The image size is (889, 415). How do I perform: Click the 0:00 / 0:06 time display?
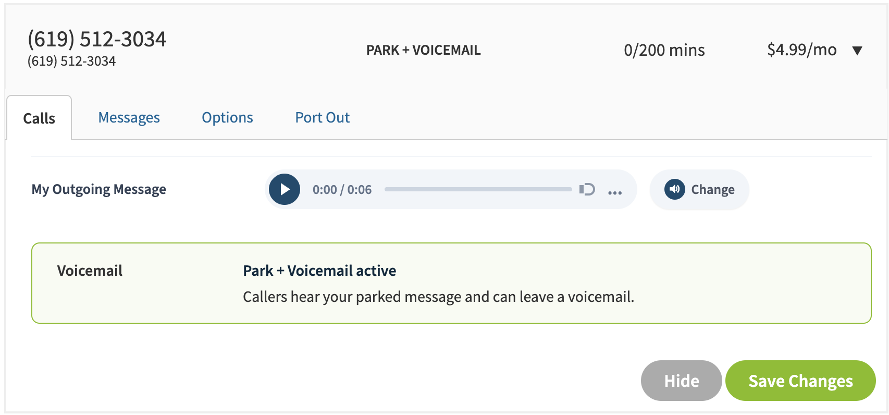point(342,190)
